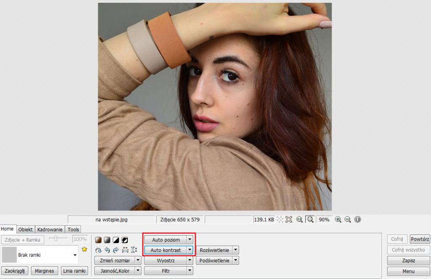This screenshot has width=431, height=279.
Task: Rotate photo 90 degrees clockwise
Action: click(x=116, y=250)
